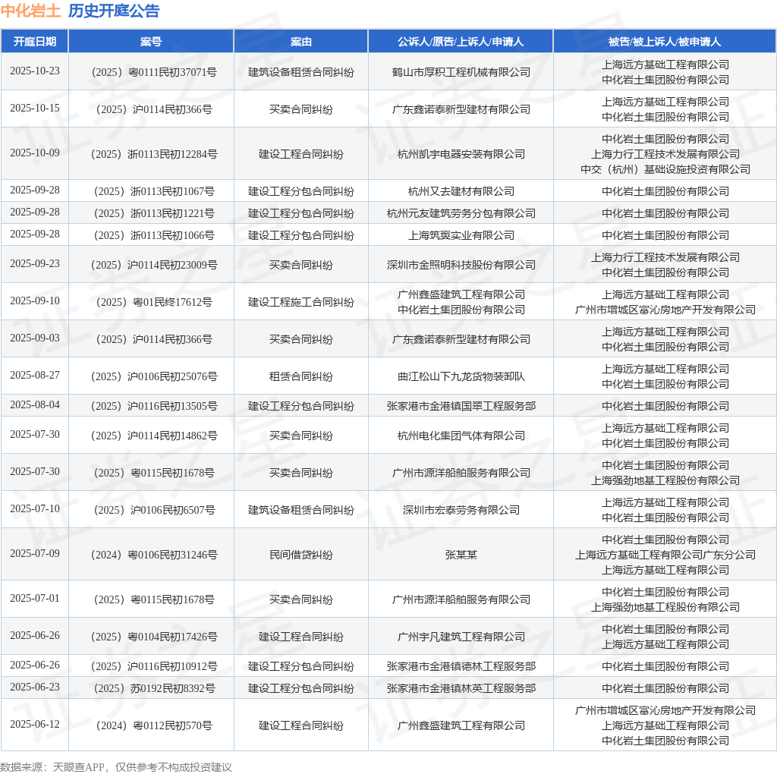
Task: Click the 案由 column header
Action: point(300,42)
